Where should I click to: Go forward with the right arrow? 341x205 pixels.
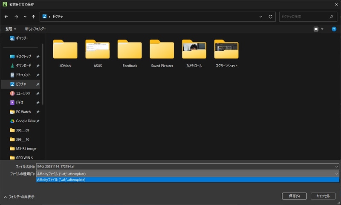click(16, 17)
